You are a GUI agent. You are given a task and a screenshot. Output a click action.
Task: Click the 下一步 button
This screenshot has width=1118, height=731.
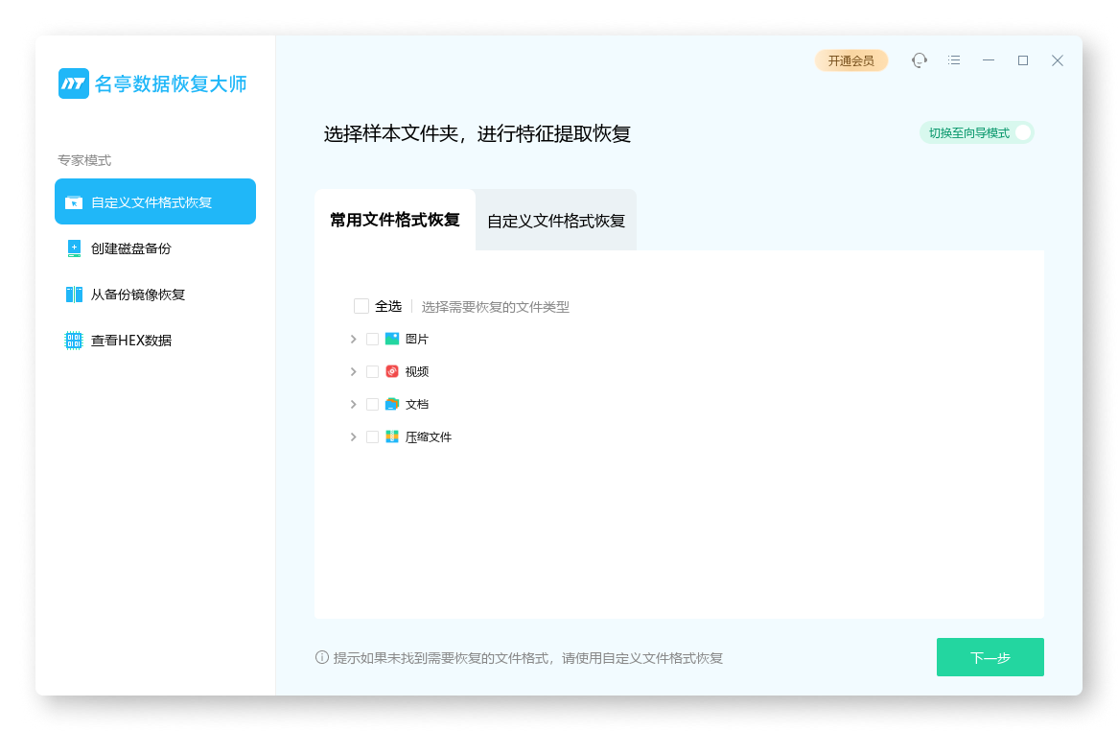(990, 657)
